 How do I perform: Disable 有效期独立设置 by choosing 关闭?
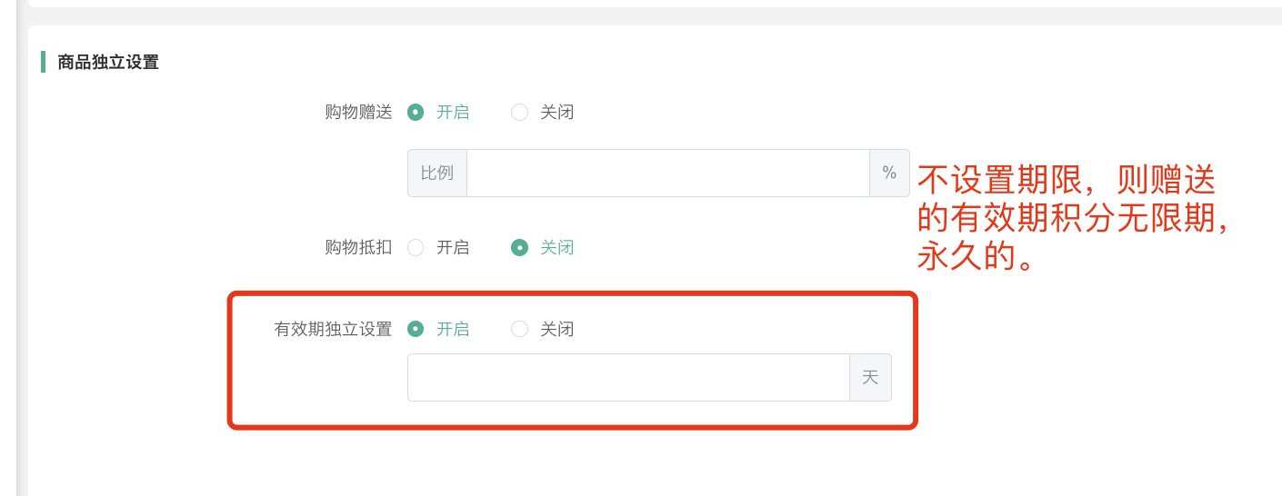[519, 329]
